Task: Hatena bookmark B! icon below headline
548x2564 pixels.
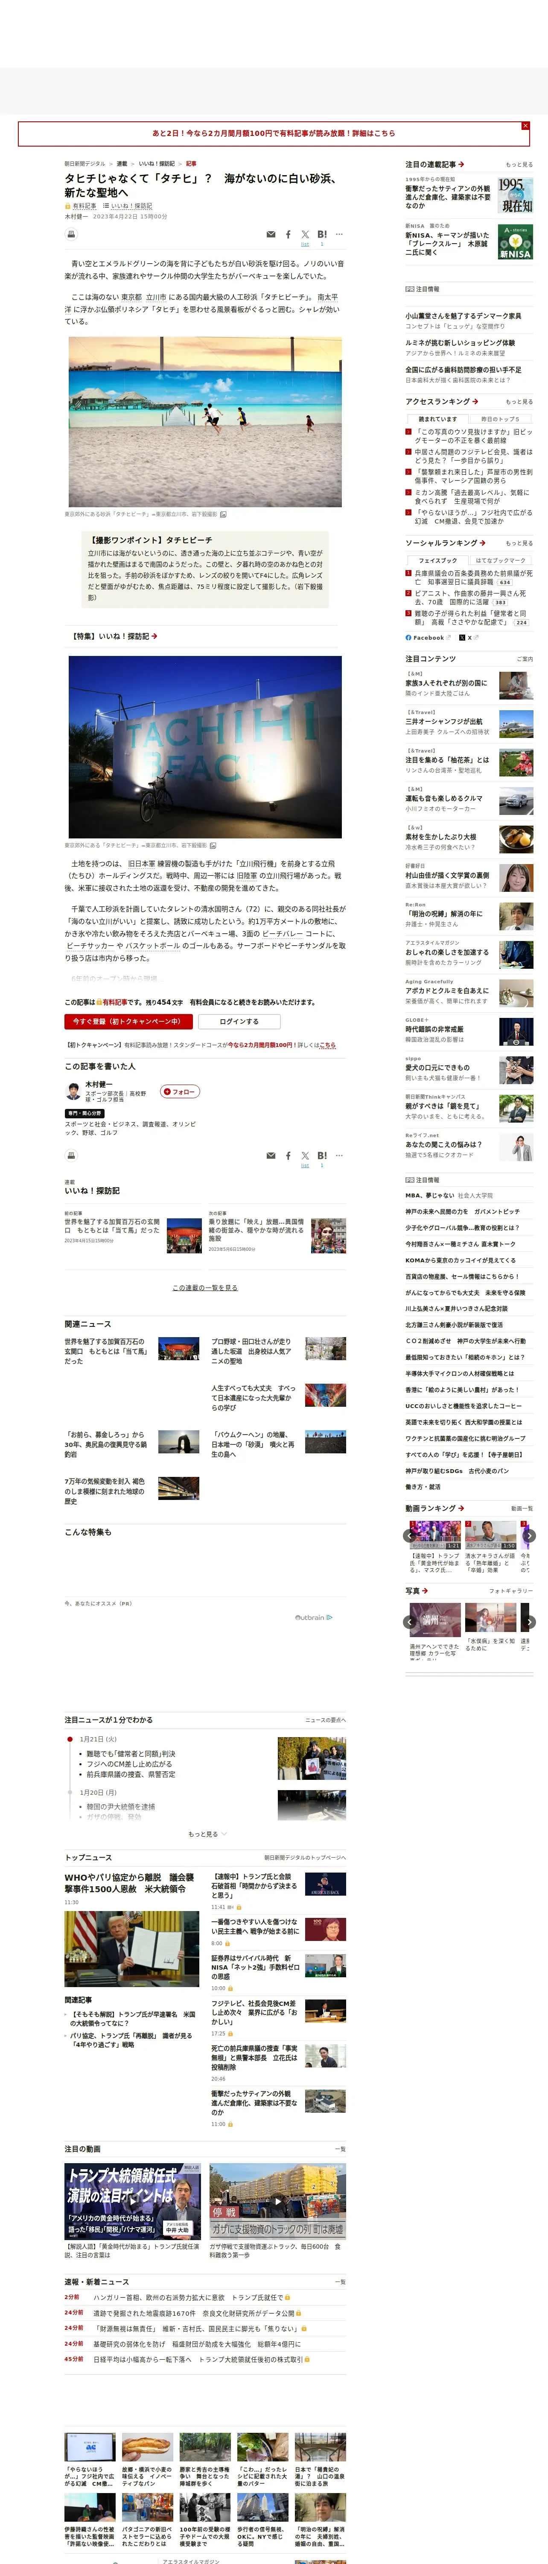Action: (x=322, y=235)
